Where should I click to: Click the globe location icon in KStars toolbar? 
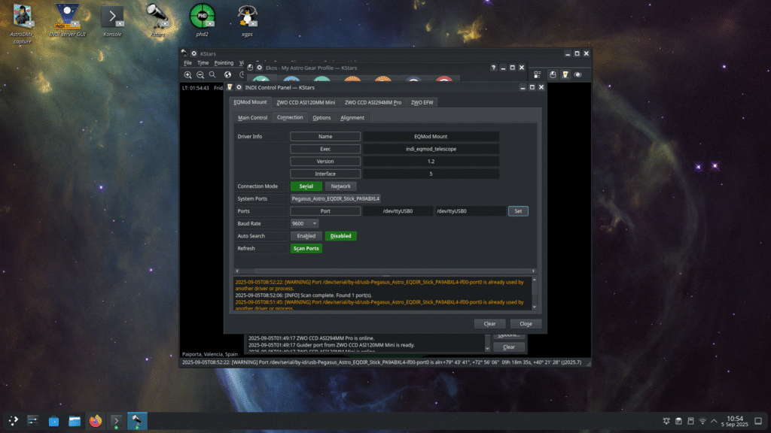[227, 74]
